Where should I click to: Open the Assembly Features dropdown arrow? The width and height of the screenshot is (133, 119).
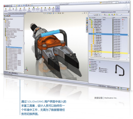34,12
